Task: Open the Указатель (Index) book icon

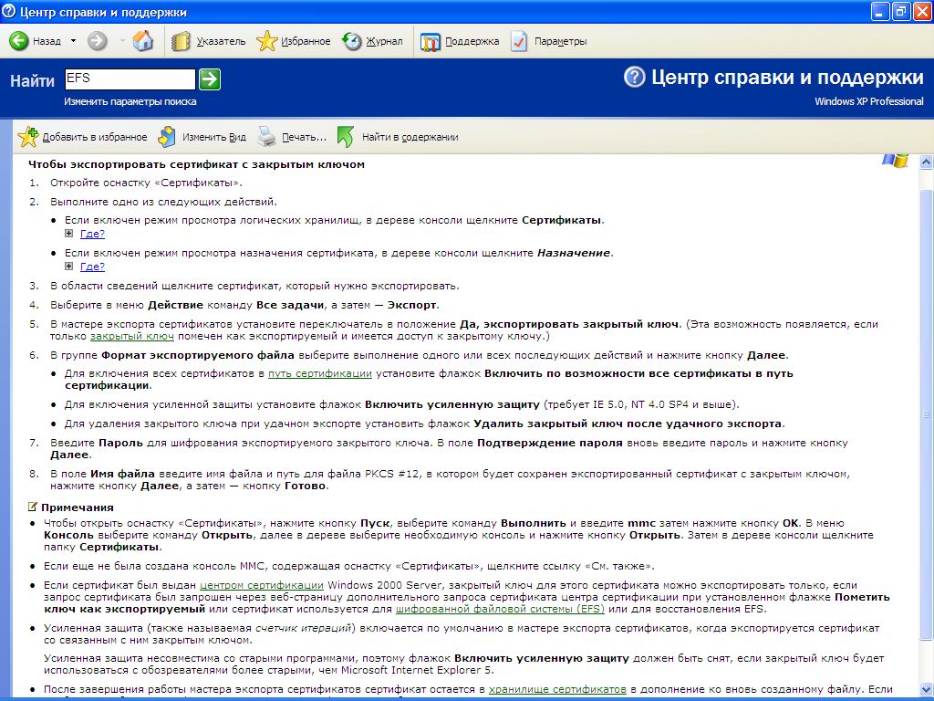Action: [182, 41]
